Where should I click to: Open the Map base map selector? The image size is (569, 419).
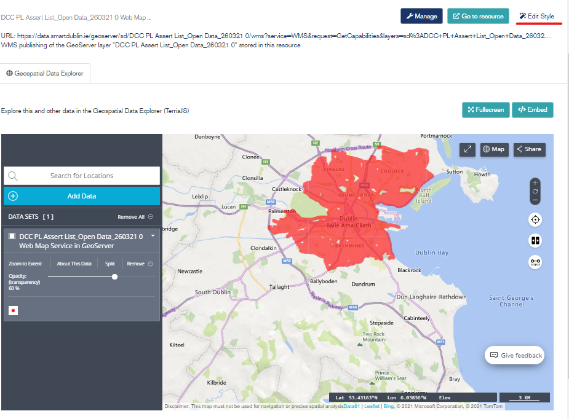[x=494, y=149]
